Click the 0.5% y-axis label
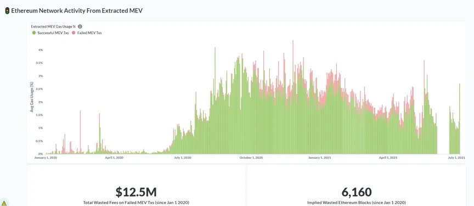 click(39, 141)
